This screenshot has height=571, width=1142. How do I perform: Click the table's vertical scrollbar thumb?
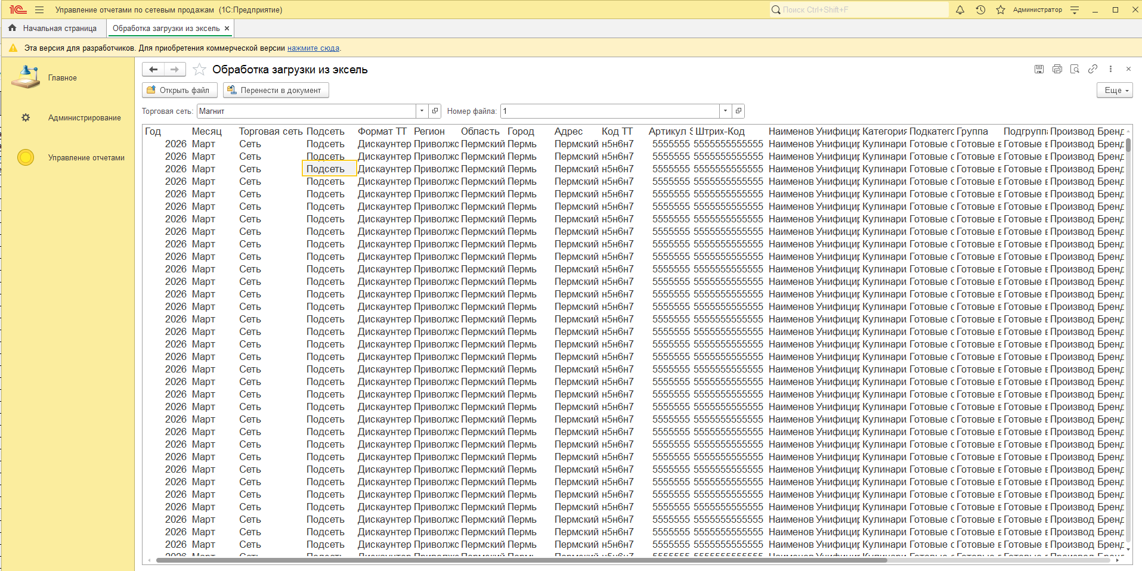click(x=1127, y=145)
